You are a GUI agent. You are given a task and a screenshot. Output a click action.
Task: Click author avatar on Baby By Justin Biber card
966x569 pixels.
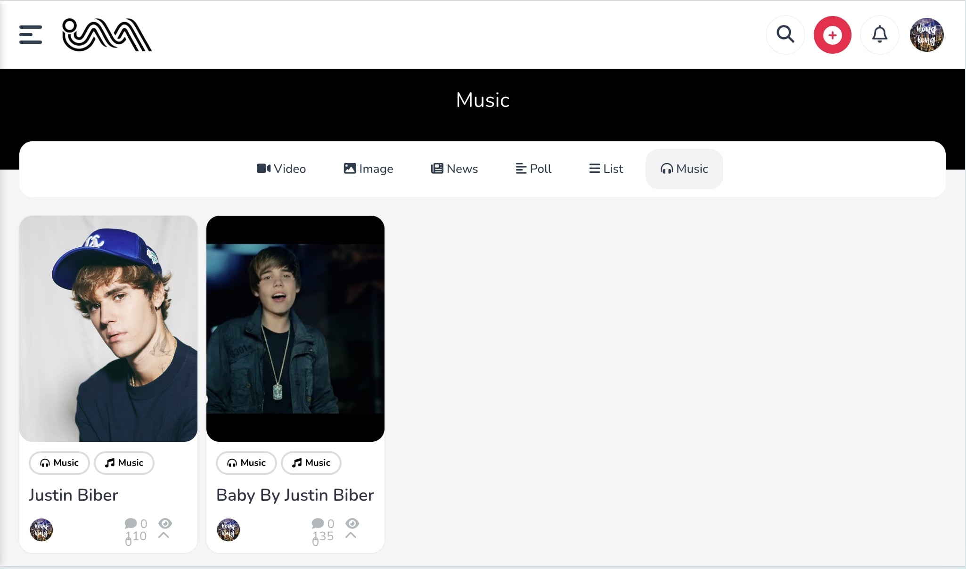click(229, 530)
